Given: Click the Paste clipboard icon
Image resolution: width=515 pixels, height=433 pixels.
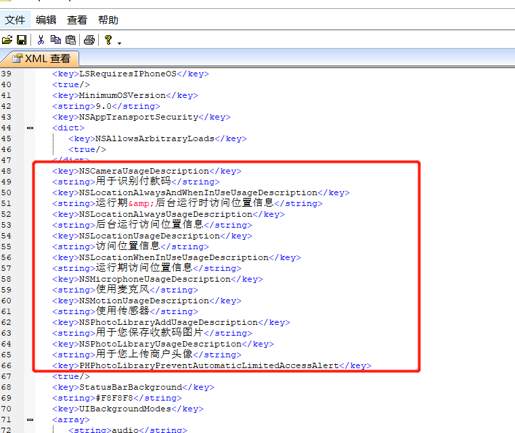Looking at the screenshot, I should pos(70,41).
